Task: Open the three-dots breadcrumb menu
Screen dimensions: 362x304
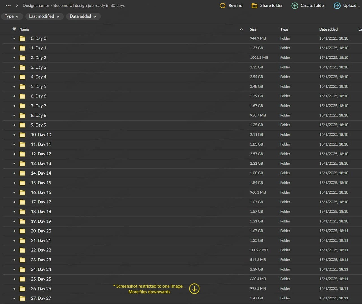Action: tap(8, 6)
